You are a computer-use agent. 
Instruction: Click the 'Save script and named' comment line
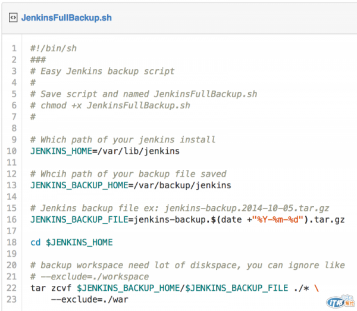(143, 94)
